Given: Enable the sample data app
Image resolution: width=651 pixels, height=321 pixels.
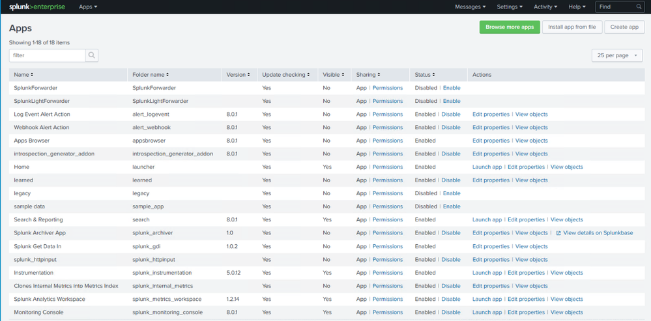Looking at the screenshot, I should [452, 206].
